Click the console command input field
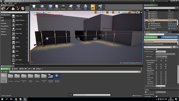Viewport: 179px width, 101px height. pos(92,95)
